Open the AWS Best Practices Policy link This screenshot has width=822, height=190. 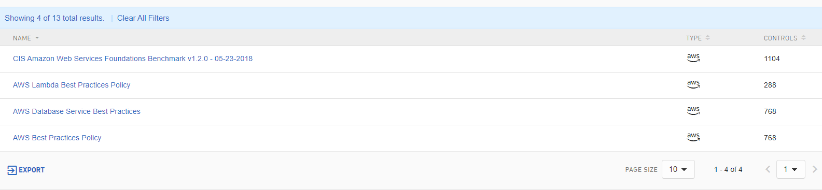pyautogui.click(x=57, y=138)
